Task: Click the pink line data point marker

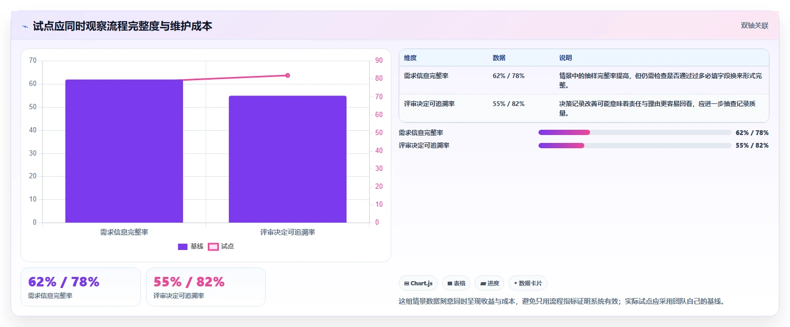Action: [287, 75]
